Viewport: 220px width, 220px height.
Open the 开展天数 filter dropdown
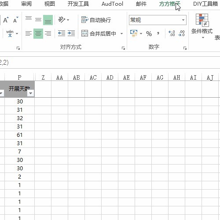tap(31, 93)
